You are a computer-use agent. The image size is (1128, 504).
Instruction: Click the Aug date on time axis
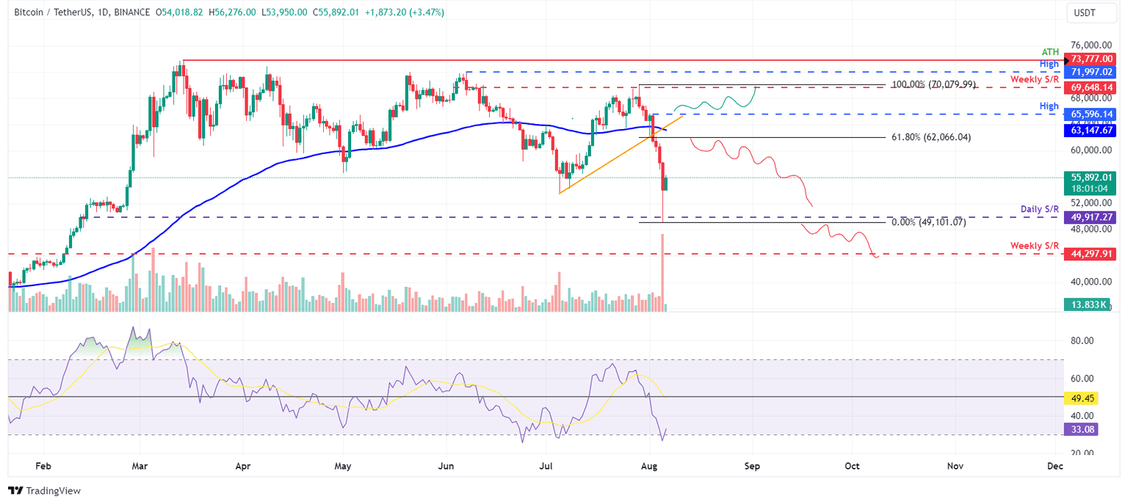(x=649, y=466)
